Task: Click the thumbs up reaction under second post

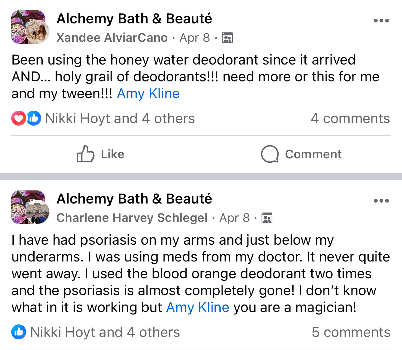Action: point(18,332)
